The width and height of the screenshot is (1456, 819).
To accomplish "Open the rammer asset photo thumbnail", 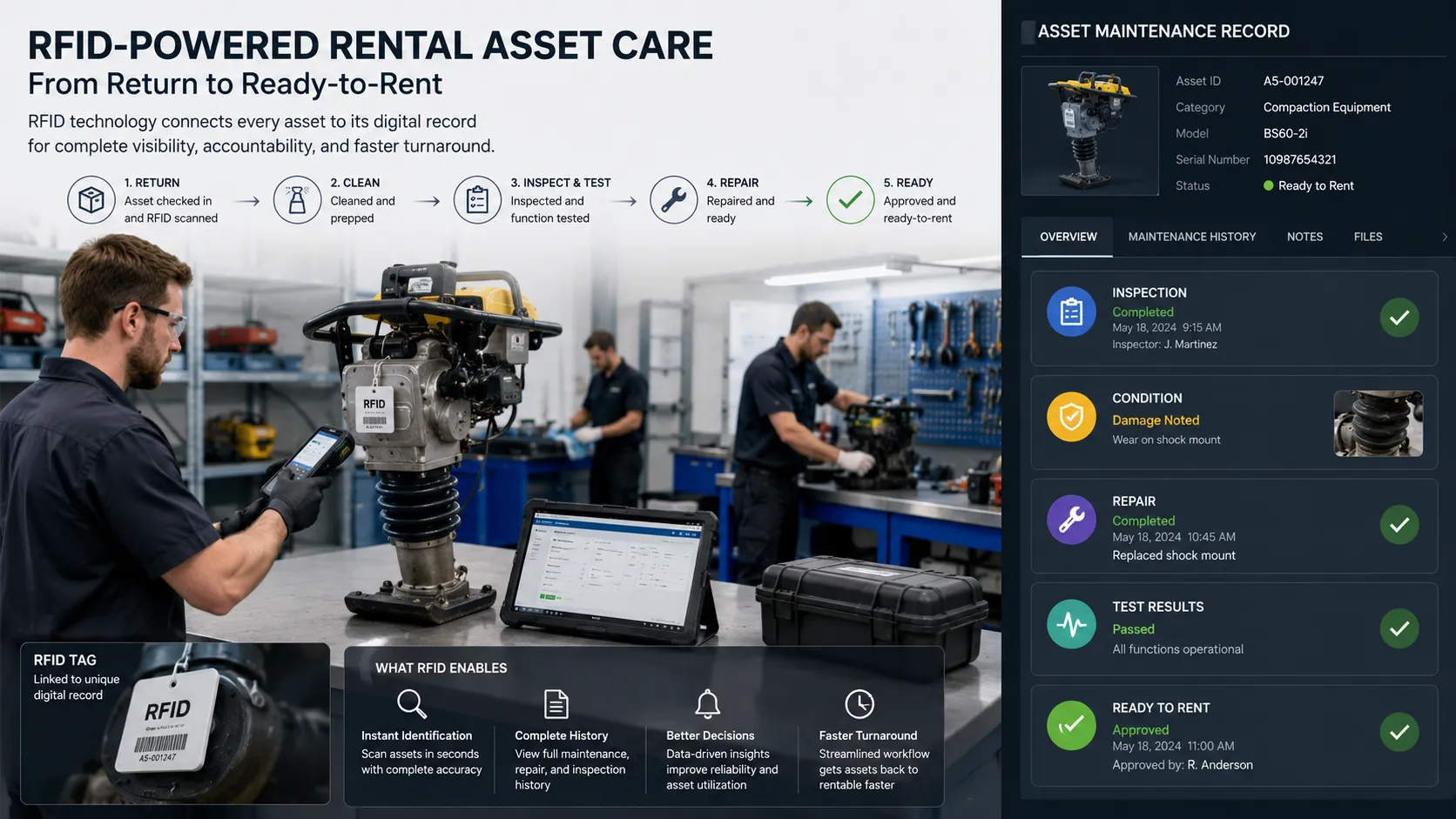I will click(1089, 131).
